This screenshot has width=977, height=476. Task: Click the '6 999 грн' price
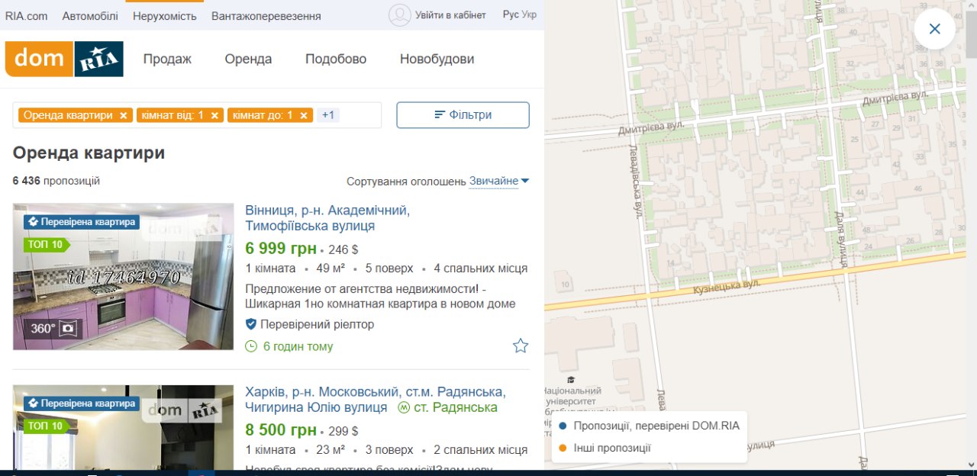pyautogui.click(x=280, y=248)
